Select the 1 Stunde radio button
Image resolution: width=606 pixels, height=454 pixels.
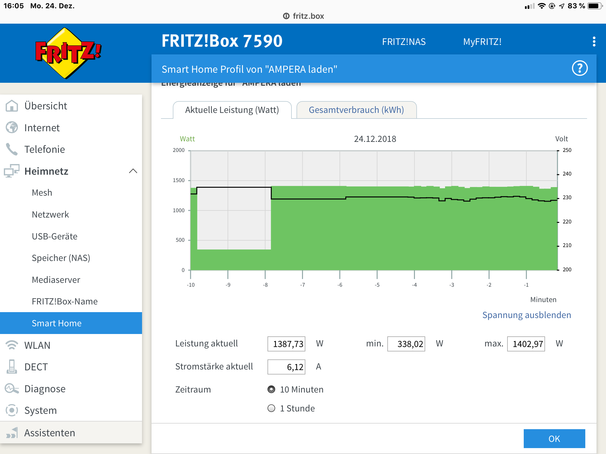tap(271, 408)
